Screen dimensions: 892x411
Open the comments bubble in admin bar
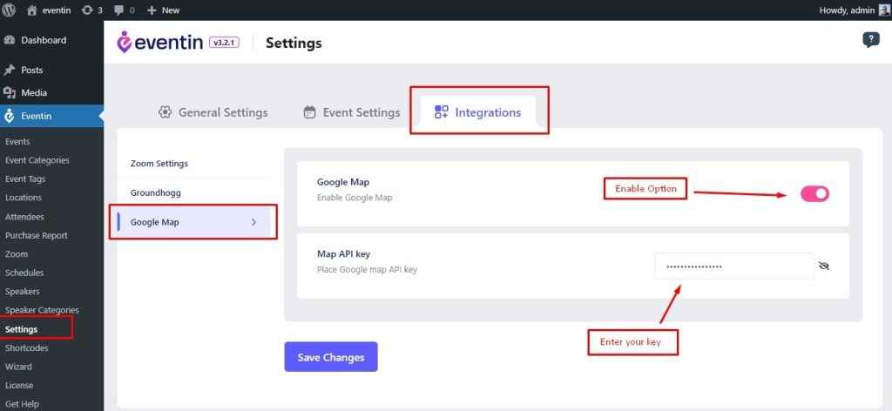(x=124, y=10)
